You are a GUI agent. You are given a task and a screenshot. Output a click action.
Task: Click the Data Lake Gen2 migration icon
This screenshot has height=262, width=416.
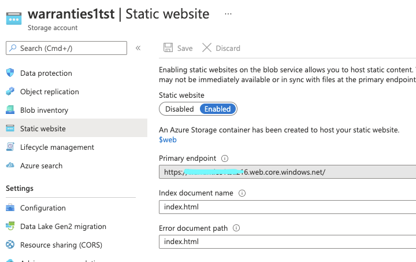[10, 226]
